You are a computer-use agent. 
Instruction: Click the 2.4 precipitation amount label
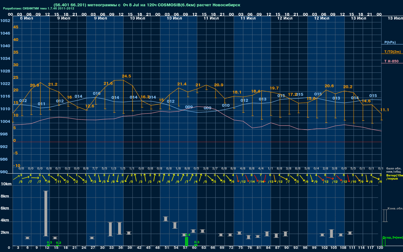click(x=188, y=235)
